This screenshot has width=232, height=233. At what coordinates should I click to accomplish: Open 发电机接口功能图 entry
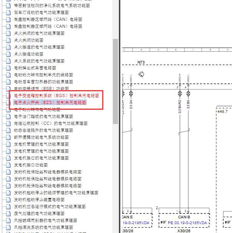coord(31,165)
